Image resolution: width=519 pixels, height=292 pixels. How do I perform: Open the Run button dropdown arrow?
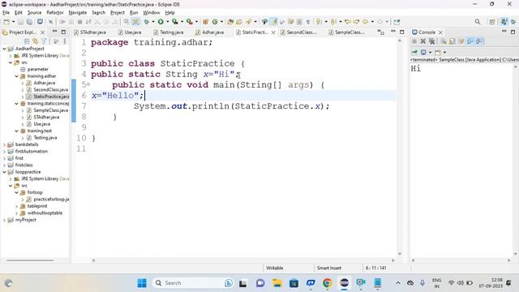(168, 22)
